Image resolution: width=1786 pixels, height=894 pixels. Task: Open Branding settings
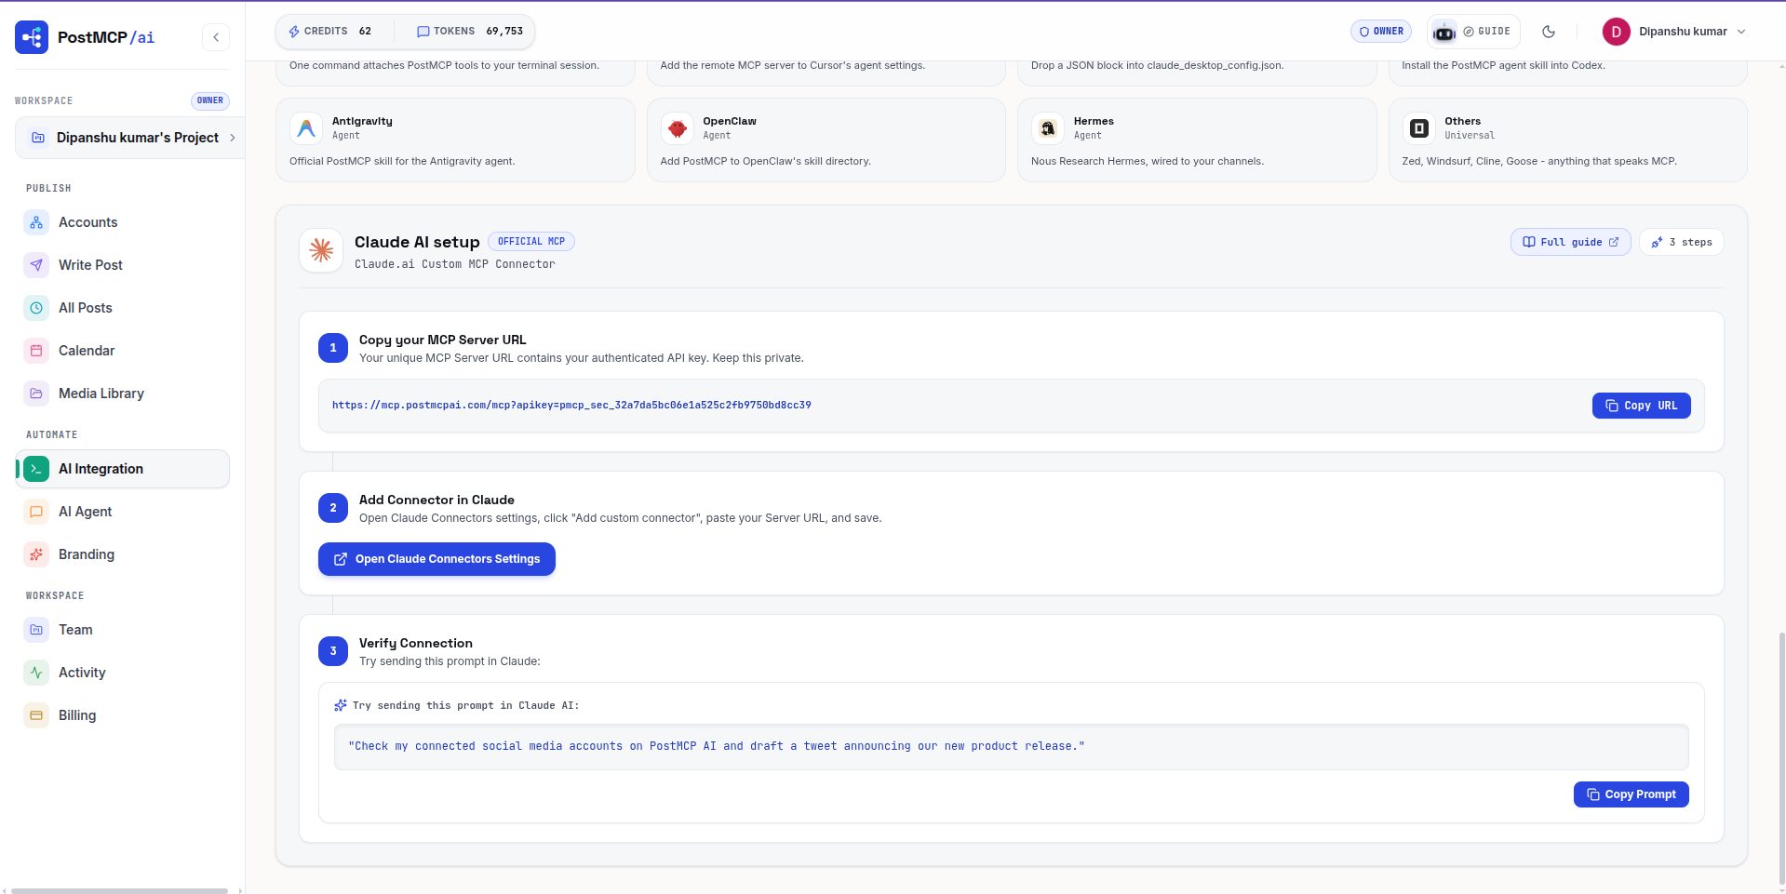[x=122, y=554]
